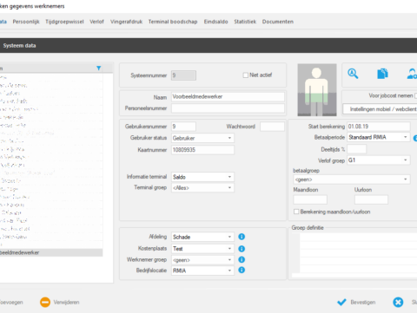Viewport: 417px width, 313px height.
Task: Click the Start berekening date field
Action: tap(379, 127)
